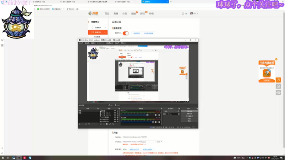Viewport: 285px width, 160px height.
Task: Click Start Streaming button in OBS Controls
Action: (189, 111)
